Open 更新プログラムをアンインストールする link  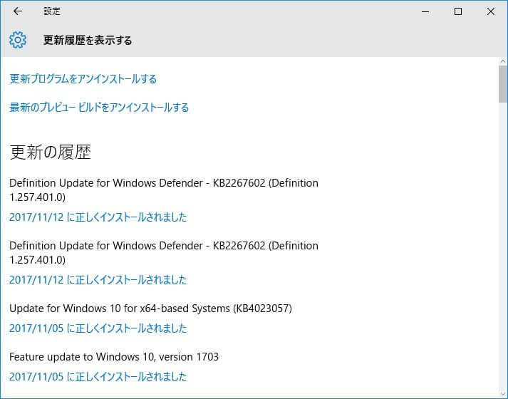(83, 78)
